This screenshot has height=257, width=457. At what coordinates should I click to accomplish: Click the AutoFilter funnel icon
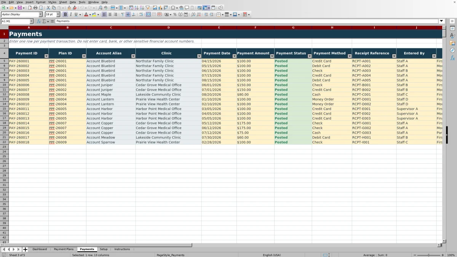click(147, 8)
